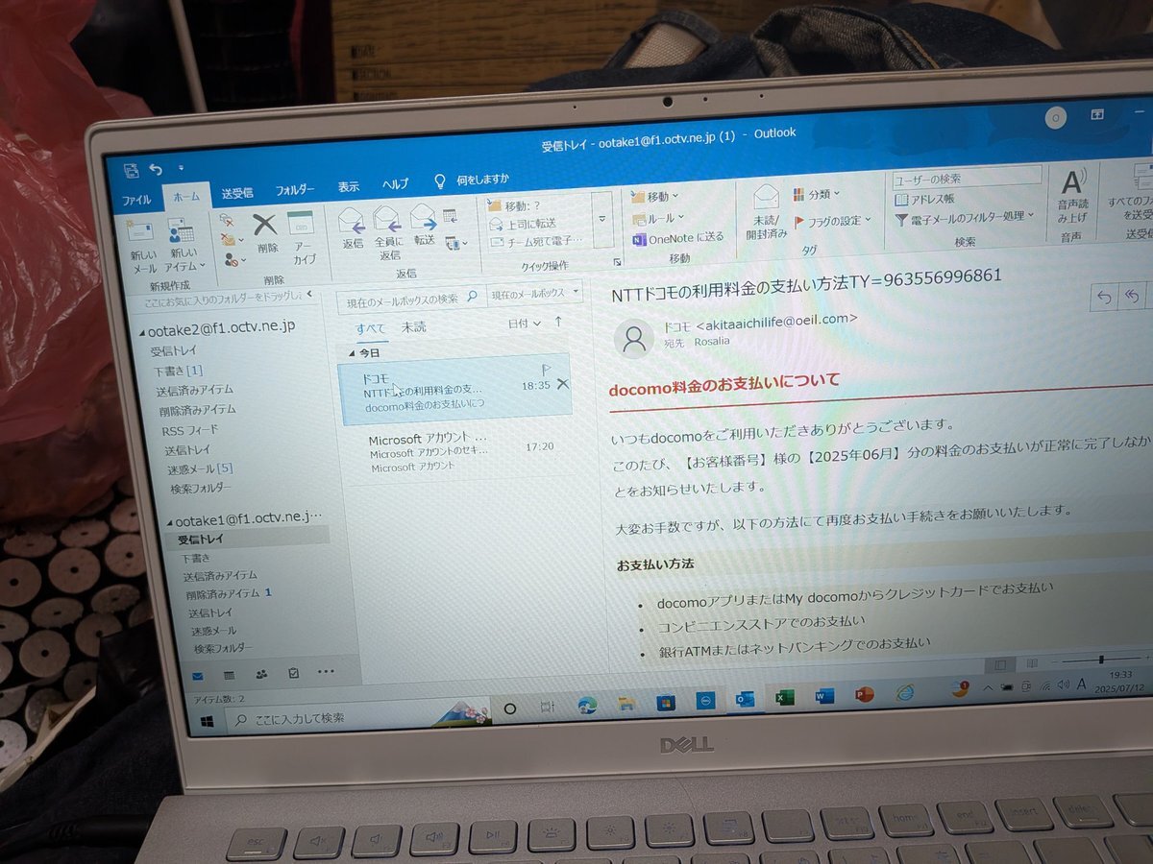Viewport: 1153px width, 864px height.
Task: Open 下書き [1] folder
Action: [178, 372]
